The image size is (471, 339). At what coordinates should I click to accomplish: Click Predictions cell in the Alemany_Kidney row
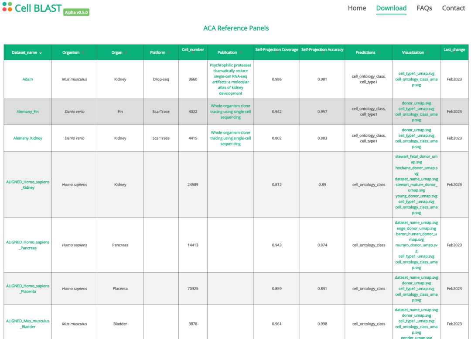pos(369,138)
